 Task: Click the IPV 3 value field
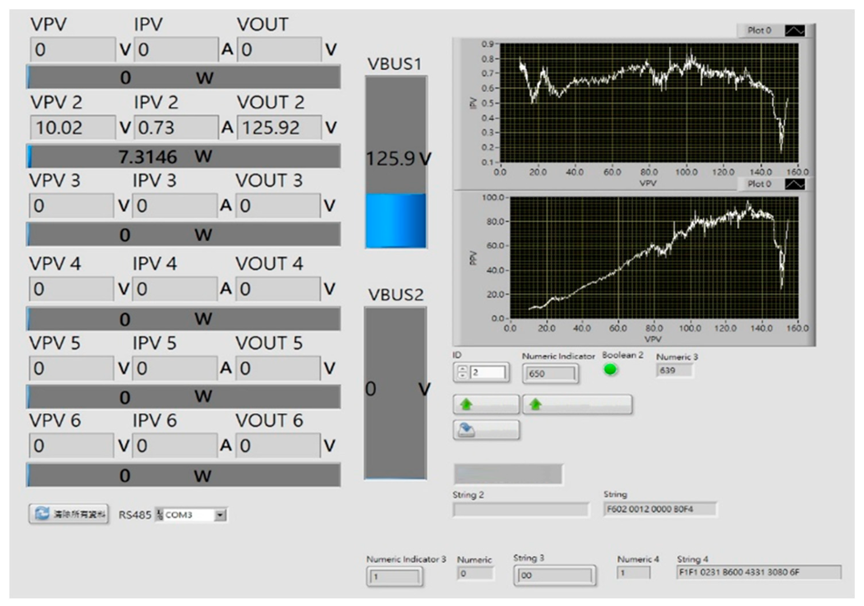pos(175,205)
